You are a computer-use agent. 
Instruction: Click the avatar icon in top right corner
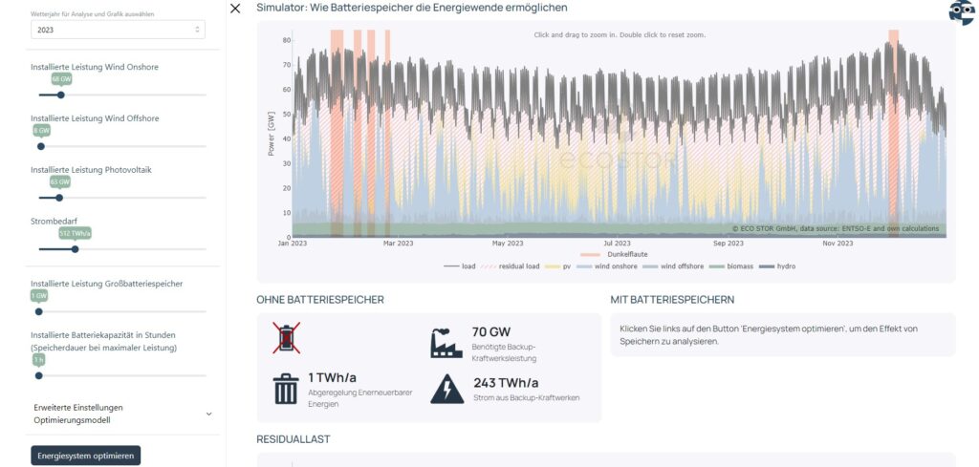[x=961, y=11]
